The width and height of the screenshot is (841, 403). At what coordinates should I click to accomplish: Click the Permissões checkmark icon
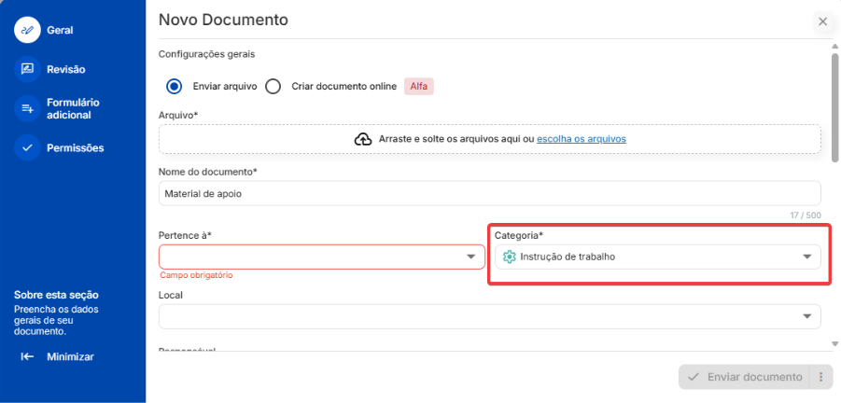coord(27,147)
